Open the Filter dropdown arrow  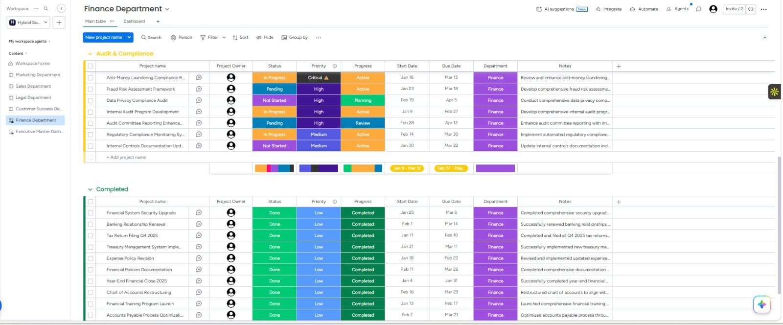pos(224,38)
